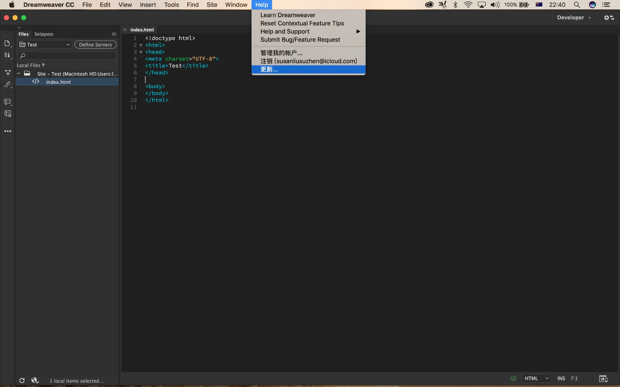Click the Remove Comment icon
The width and height of the screenshot is (620, 387).
(8, 114)
